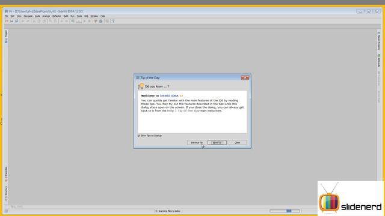Click the Make Project toolbar icon

click(73, 22)
